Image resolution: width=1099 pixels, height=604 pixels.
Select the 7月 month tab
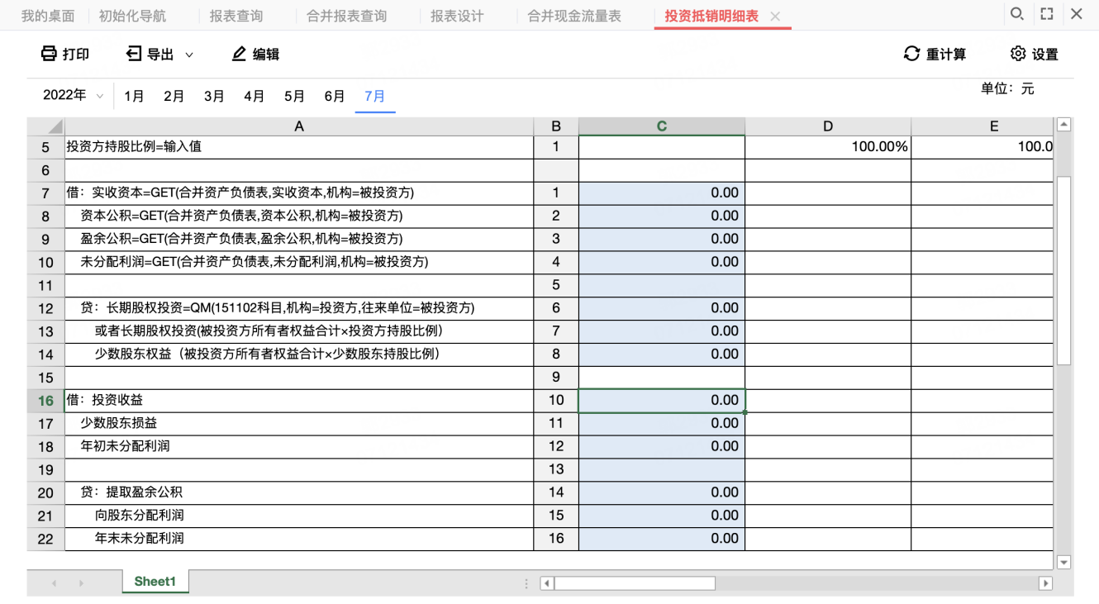375,97
